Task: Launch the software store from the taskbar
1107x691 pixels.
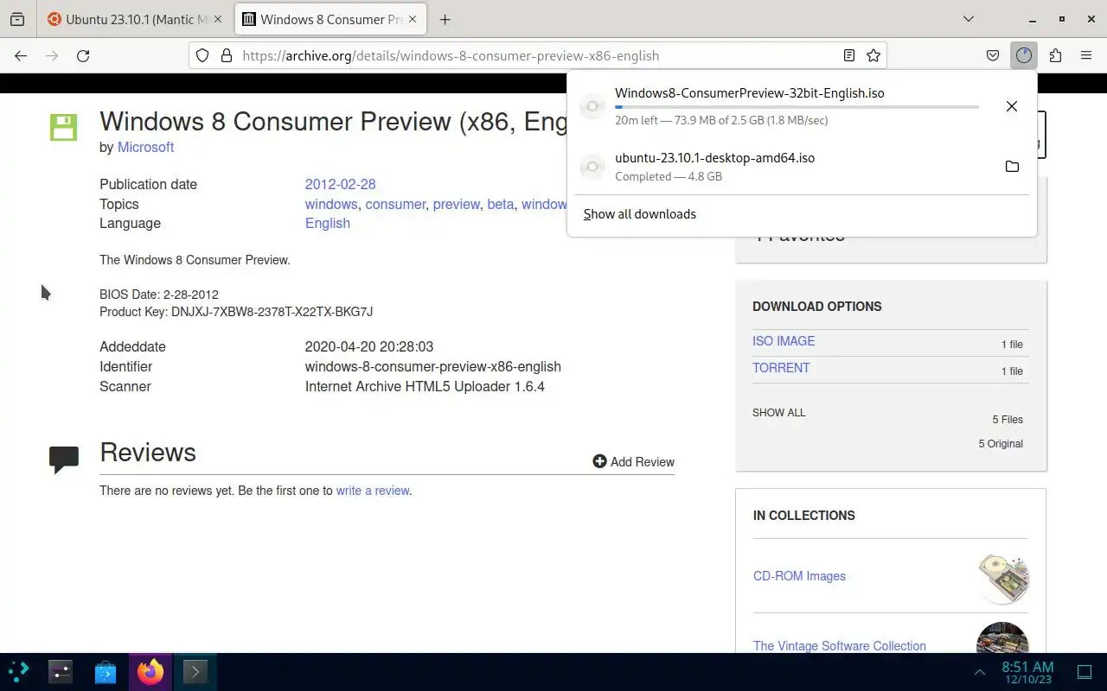Action: [106, 671]
